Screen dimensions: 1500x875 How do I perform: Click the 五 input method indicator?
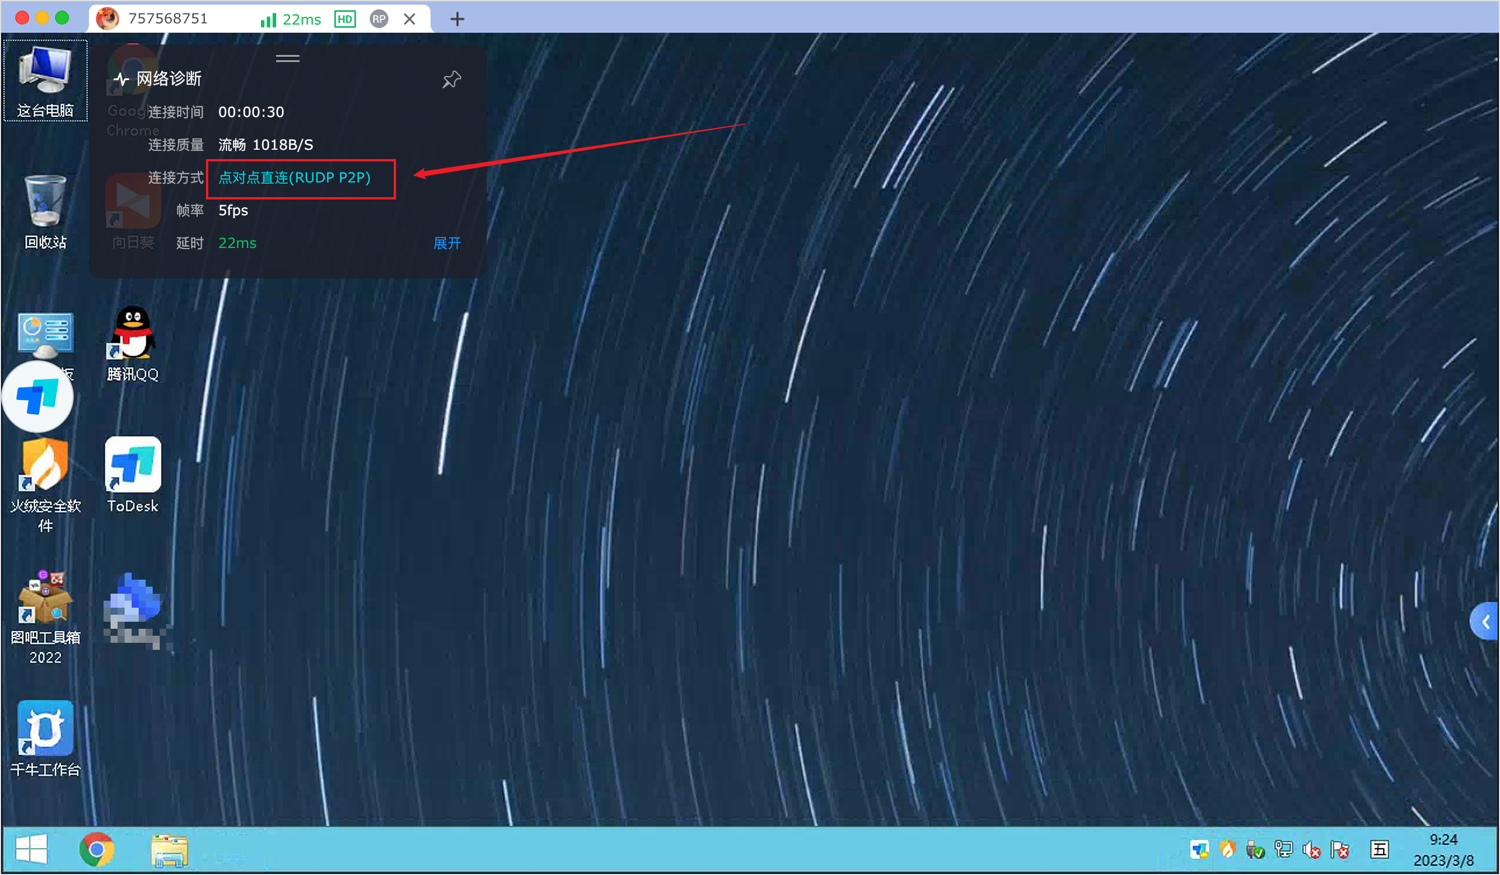[1379, 849]
